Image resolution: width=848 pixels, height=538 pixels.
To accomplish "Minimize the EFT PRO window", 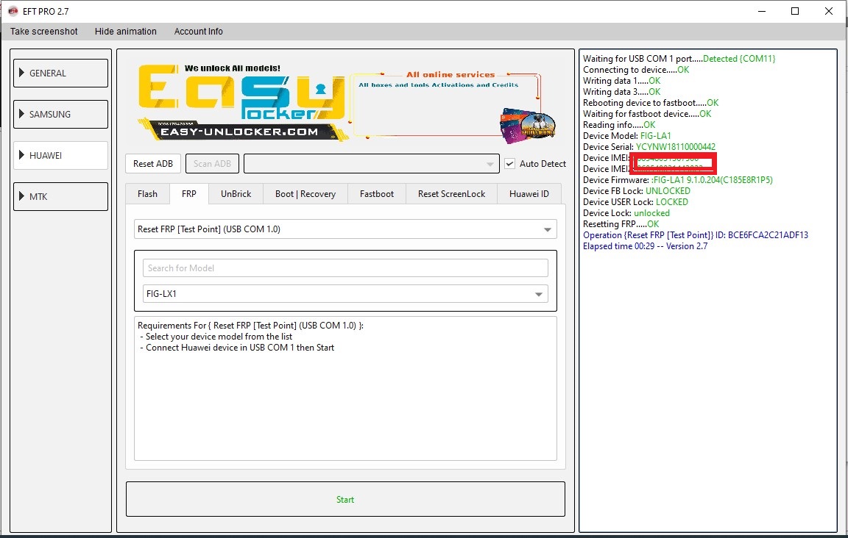I will (762, 11).
